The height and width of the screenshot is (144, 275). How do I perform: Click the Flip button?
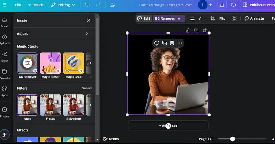tap(222, 18)
